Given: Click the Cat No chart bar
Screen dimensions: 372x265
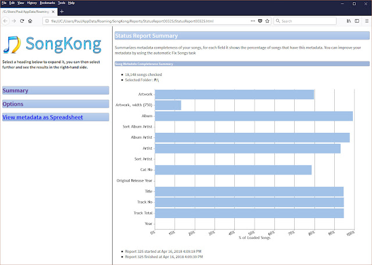Looking at the screenshot, I should point(233,170).
